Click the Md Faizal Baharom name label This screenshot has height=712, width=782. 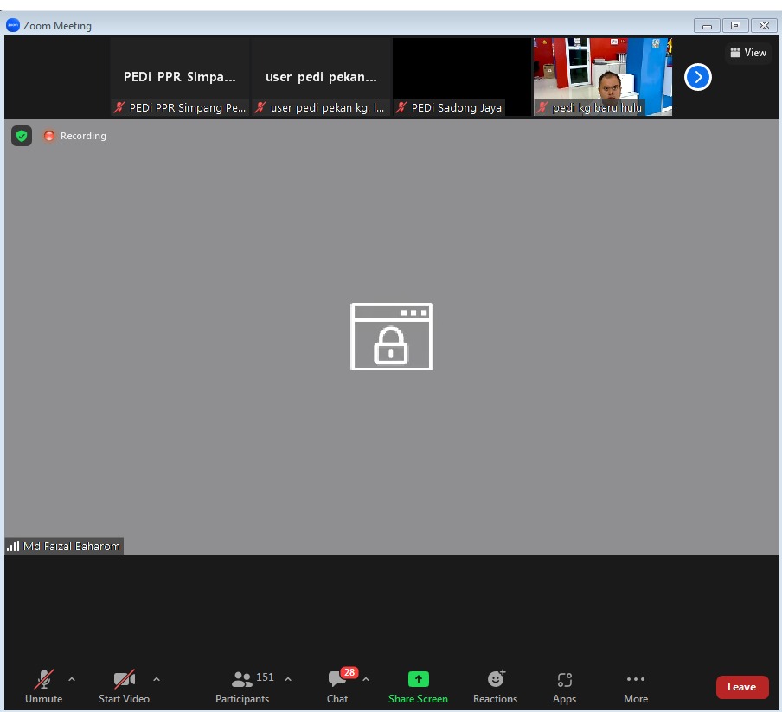(65, 546)
